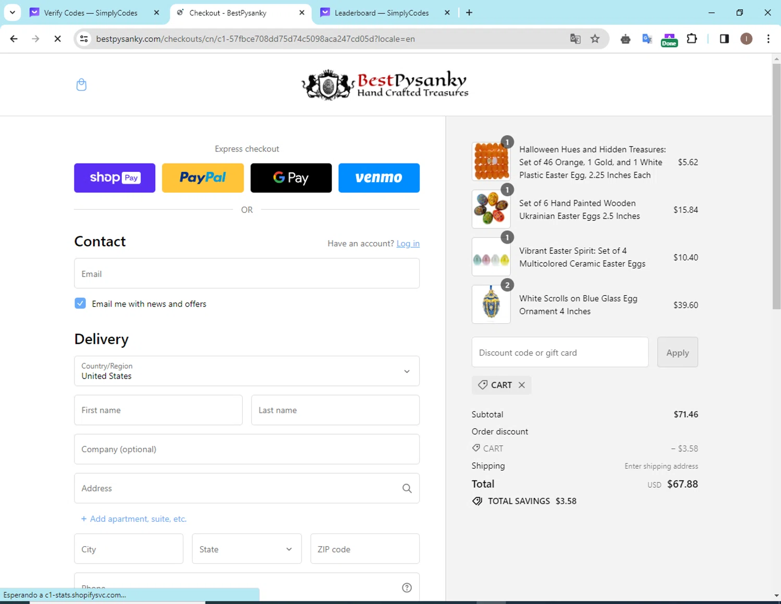
Task: Switch to Leaderboard — SimplyCodes tab
Action: 382,12
